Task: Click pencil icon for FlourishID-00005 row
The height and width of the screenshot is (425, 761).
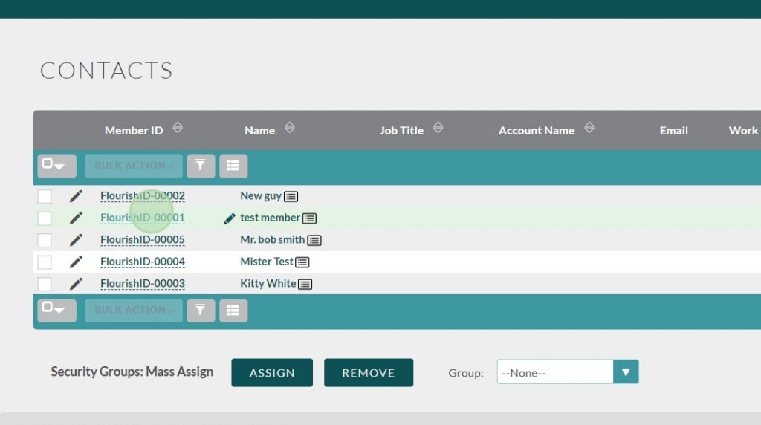Action: (x=76, y=240)
